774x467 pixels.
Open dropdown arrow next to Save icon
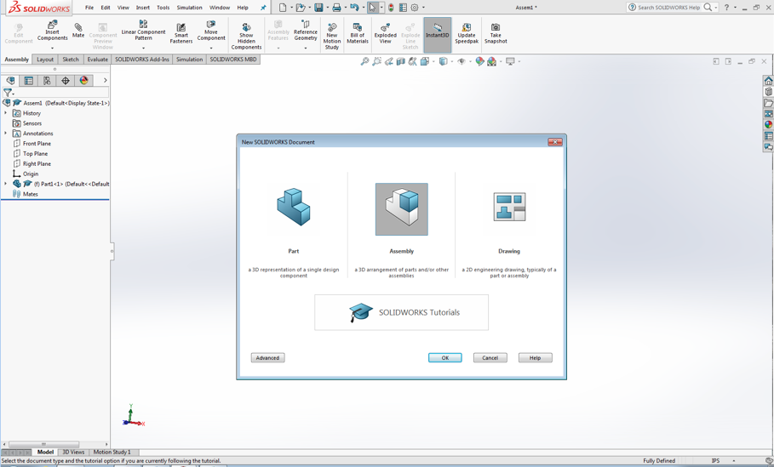pyautogui.click(x=327, y=8)
